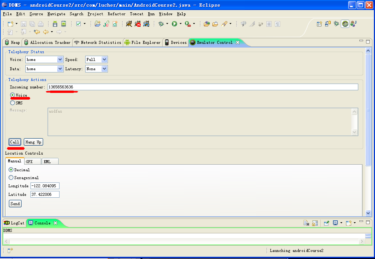Click the Open Type folder icon

click(206, 24)
